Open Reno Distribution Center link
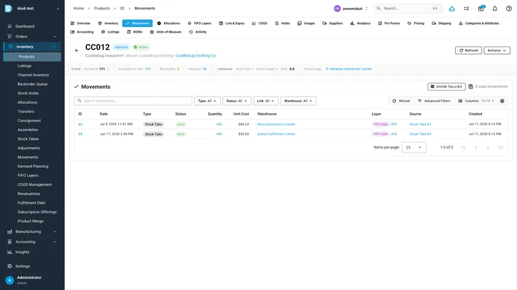The width and height of the screenshot is (517, 290). 276,125
